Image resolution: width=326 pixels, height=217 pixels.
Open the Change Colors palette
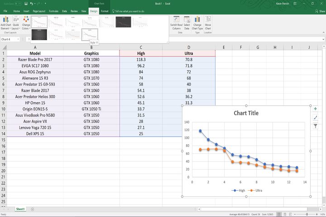pyautogui.click(x=26, y=23)
